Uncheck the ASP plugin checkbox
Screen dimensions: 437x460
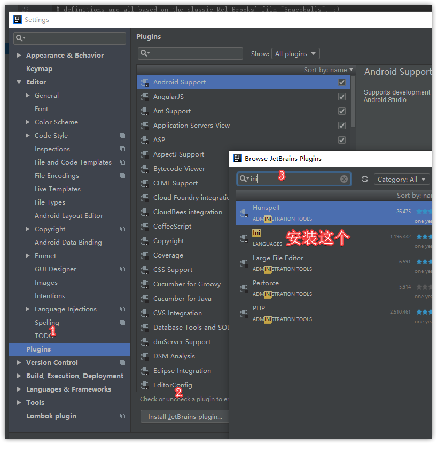point(342,140)
